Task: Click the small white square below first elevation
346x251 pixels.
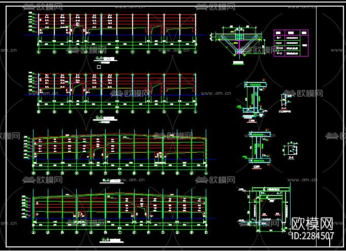Action: pyautogui.click(x=99, y=67)
